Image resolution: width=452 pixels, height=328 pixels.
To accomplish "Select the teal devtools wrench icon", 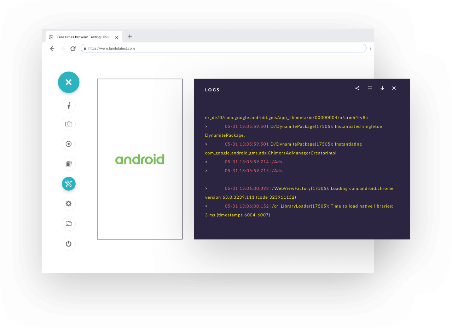I will point(69,184).
